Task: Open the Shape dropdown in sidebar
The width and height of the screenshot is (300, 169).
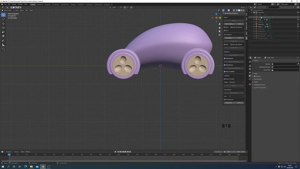Action: 236,83
